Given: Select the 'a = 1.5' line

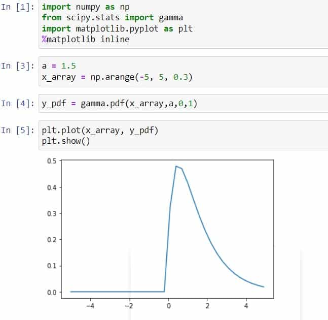Looking at the screenshot, I should coord(59,66).
